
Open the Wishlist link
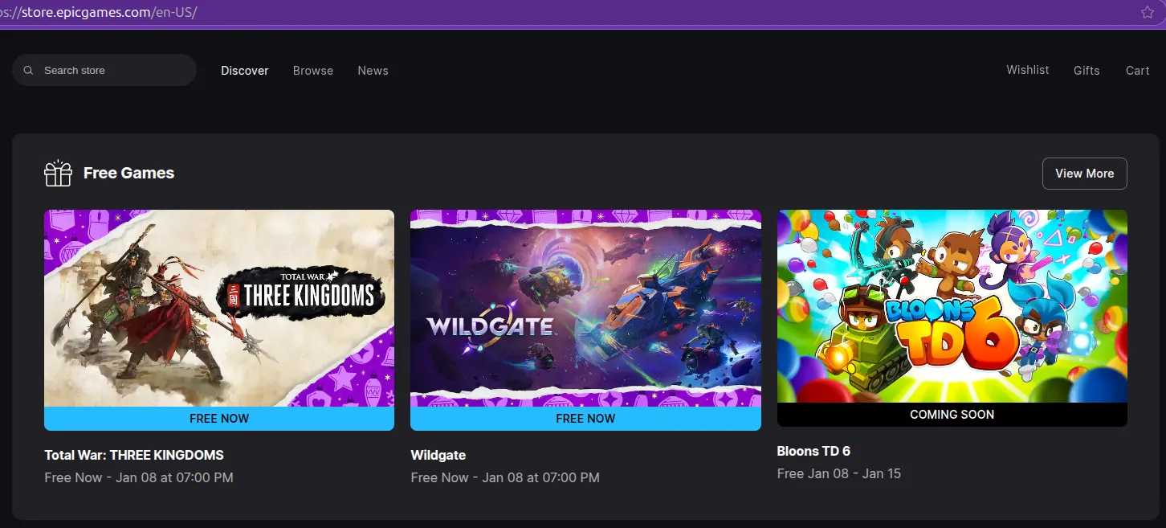[1028, 70]
